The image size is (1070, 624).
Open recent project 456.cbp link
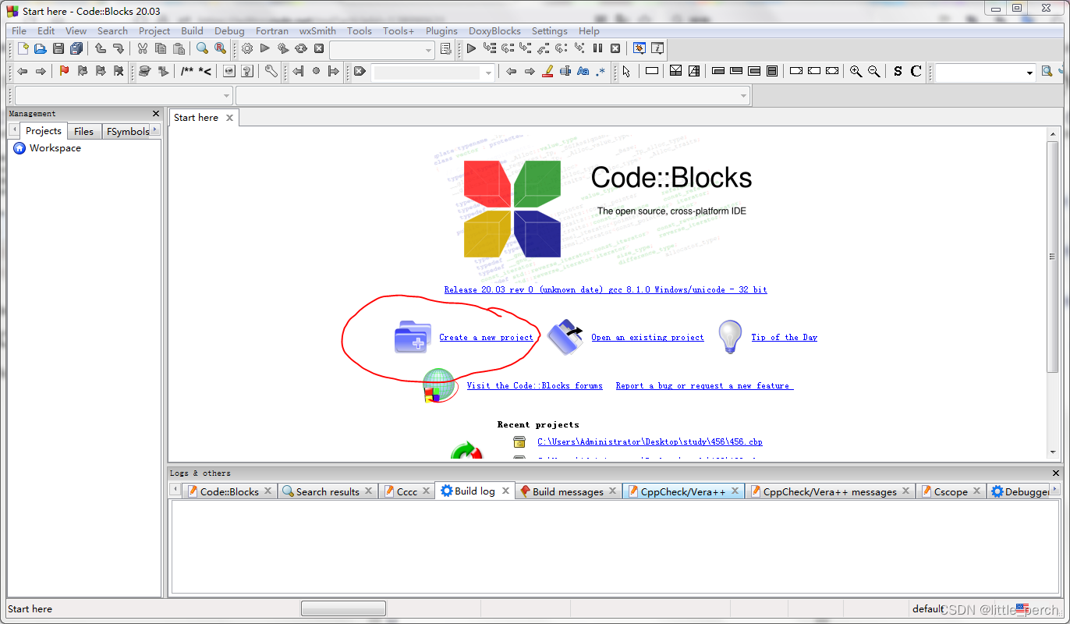point(650,442)
